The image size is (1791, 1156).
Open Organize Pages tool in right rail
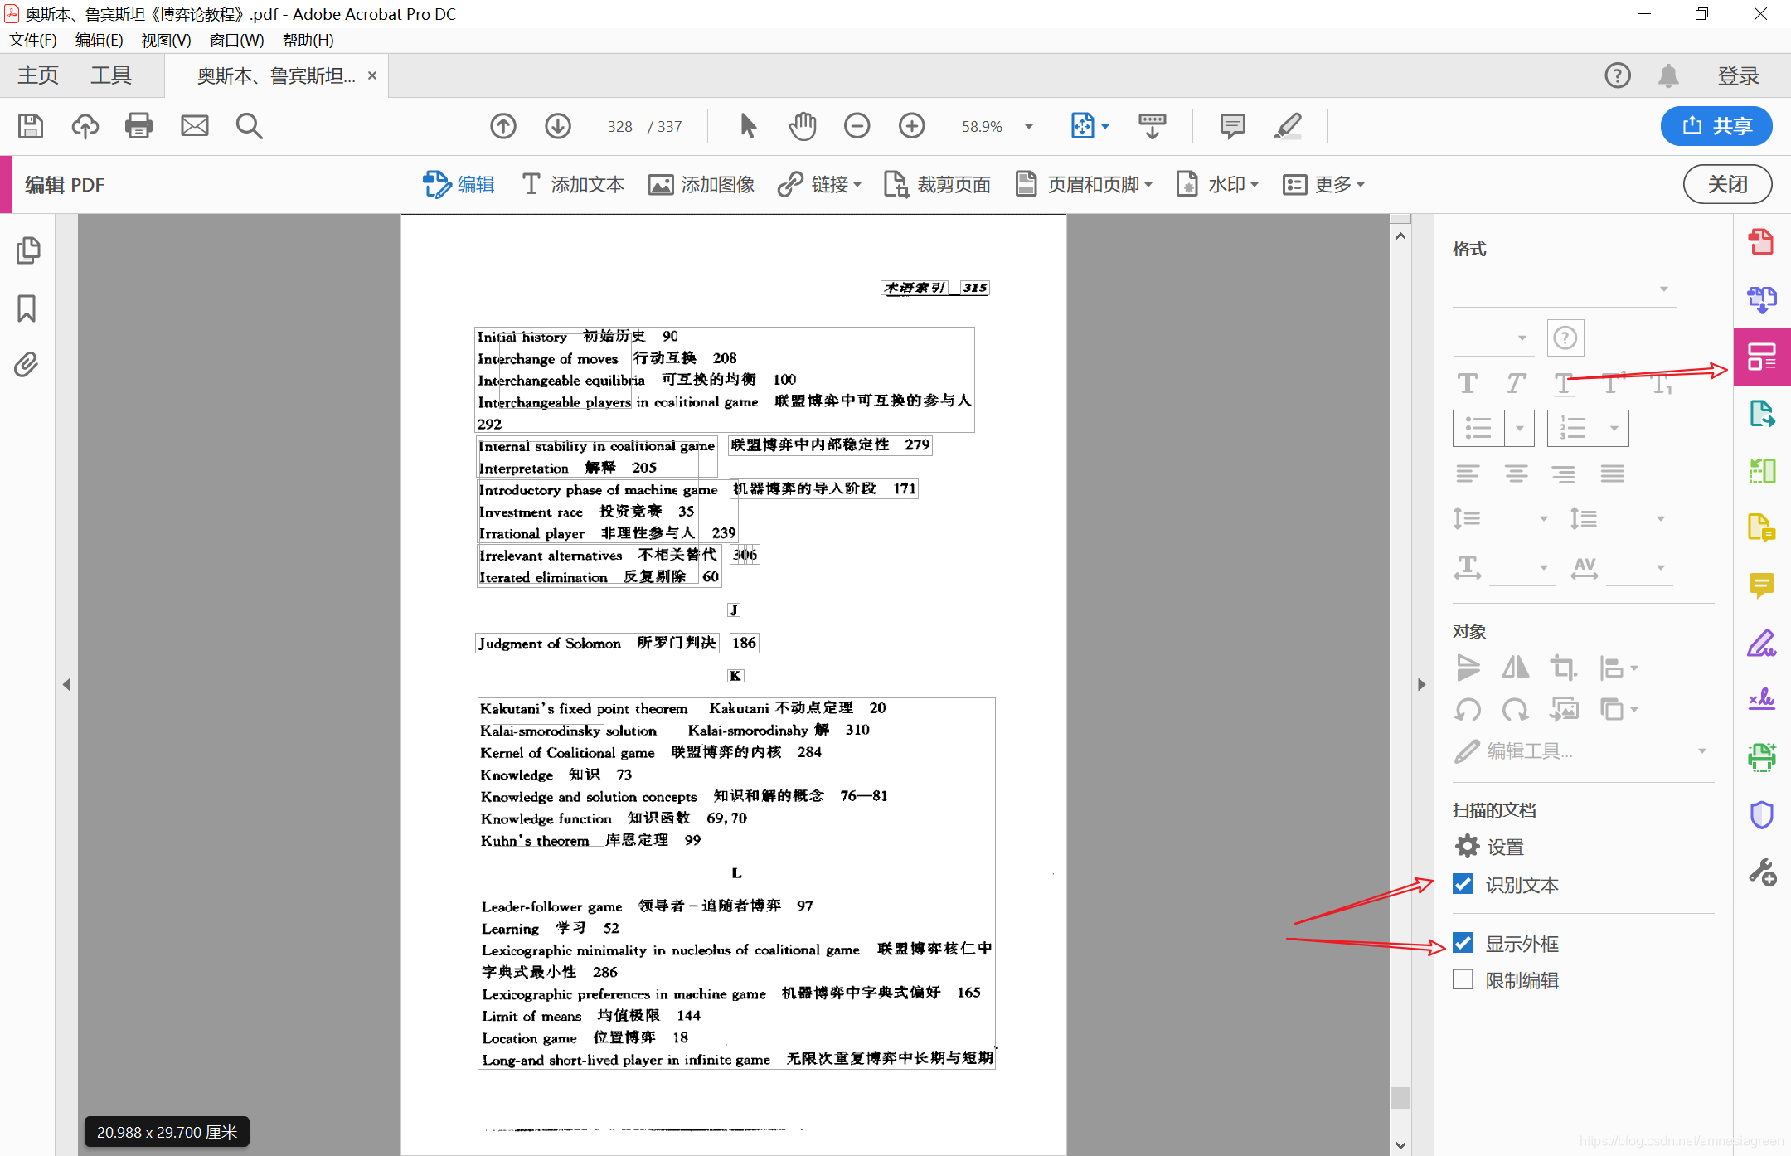click(1761, 471)
